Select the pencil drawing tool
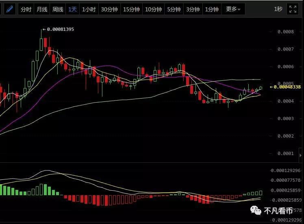Image resolution: width=304 pixels, height=224 pixels. coord(9,9)
